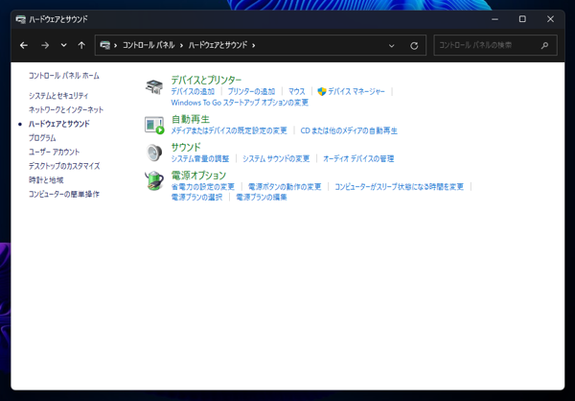The image size is (575, 401).
Task: Click the back arrow navigation icon
Action: click(24, 45)
